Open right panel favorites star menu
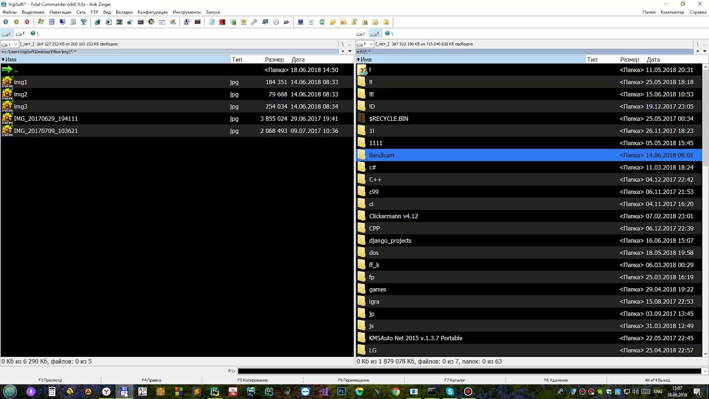The image size is (709, 399). click(x=697, y=52)
